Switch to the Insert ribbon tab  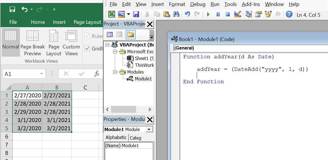coord(59,22)
